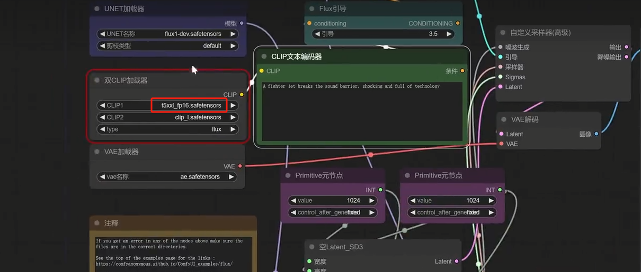Click the Latent input socket on 自定义采样器
Screen dimensions: 641x272
click(500, 87)
